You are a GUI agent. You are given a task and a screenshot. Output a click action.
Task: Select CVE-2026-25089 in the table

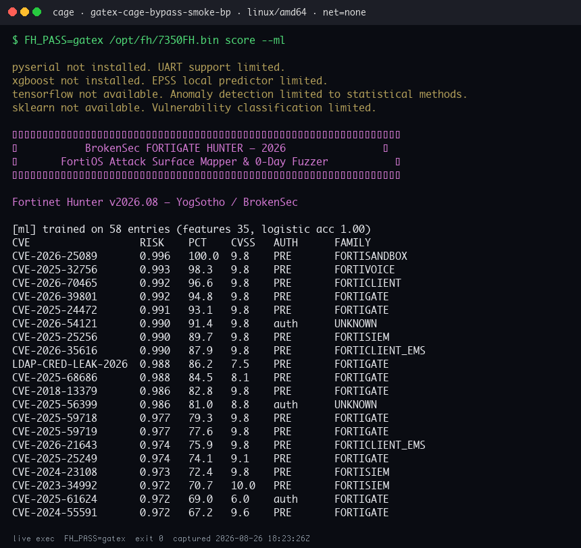[55, 256]
